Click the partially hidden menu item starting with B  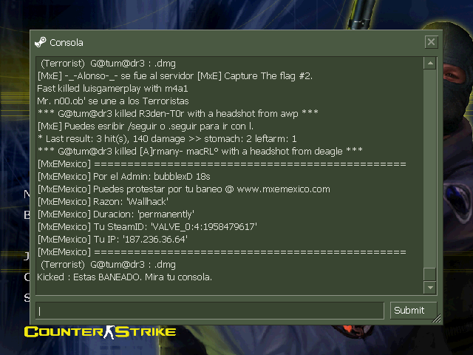[27, 215]
